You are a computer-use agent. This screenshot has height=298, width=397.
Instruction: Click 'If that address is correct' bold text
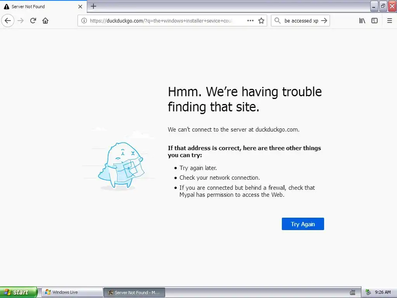pos(244,152)
